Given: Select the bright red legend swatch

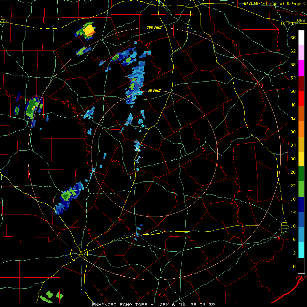Looking at the screenshot, I should pyautogui.click(x=301, y=98).
